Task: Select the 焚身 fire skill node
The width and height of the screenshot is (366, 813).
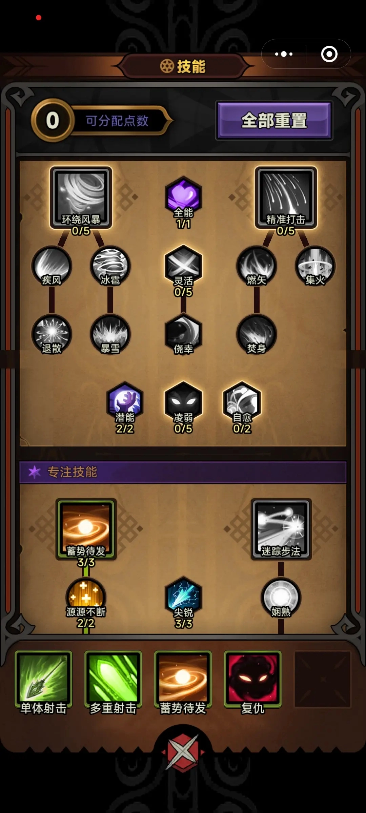Action: (x=257, y=334)
